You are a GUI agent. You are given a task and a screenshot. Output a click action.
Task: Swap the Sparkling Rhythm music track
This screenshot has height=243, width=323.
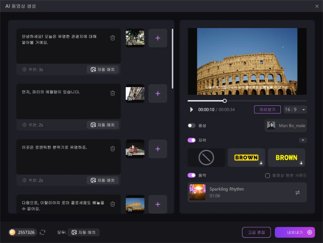(x=298, y=193)
